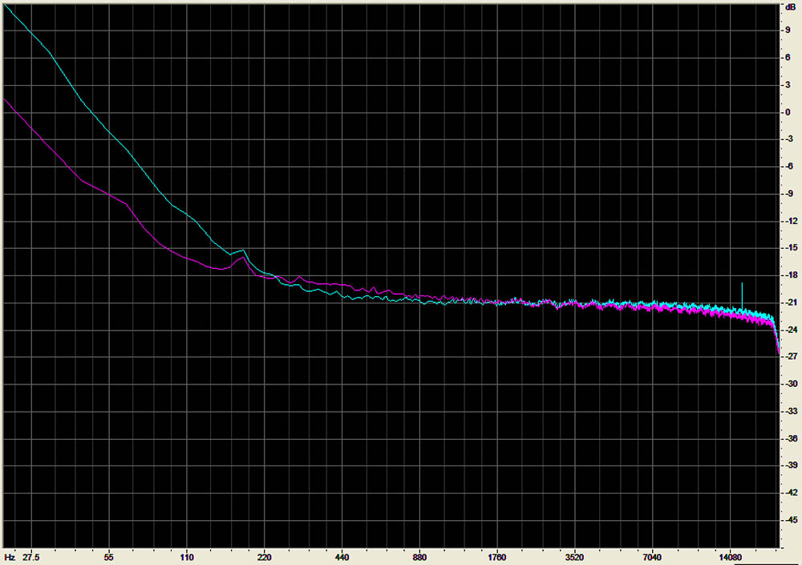This screenshot has height=565, width=802.
Task: Select the -39 dB scale label
Action: pos(790,465)
